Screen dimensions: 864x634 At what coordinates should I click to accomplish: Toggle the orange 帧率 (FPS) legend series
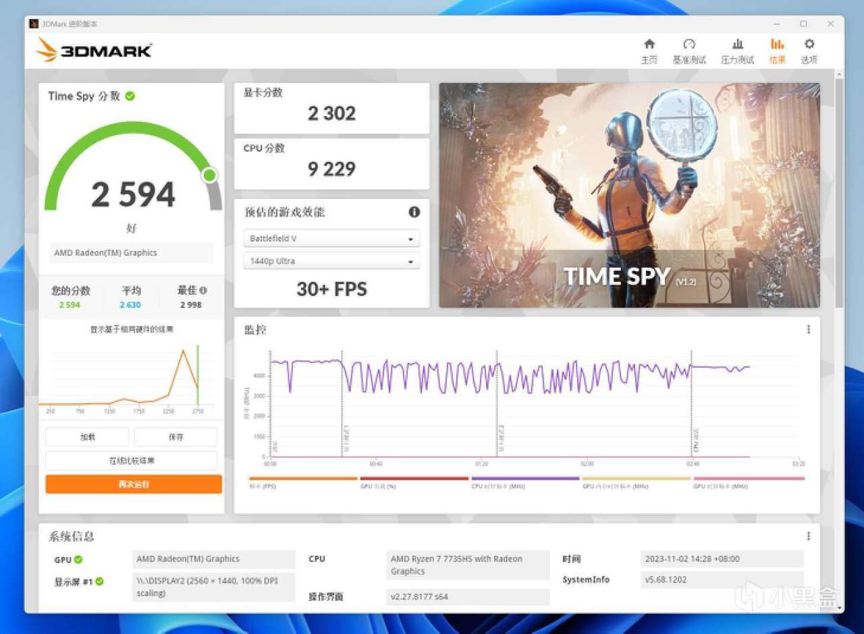click(303, 483)
